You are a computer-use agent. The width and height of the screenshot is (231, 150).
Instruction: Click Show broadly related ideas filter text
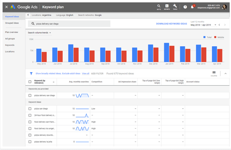(x=49, y=73)
